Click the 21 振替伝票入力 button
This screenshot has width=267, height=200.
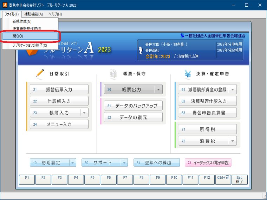click(x=59, y=89)
